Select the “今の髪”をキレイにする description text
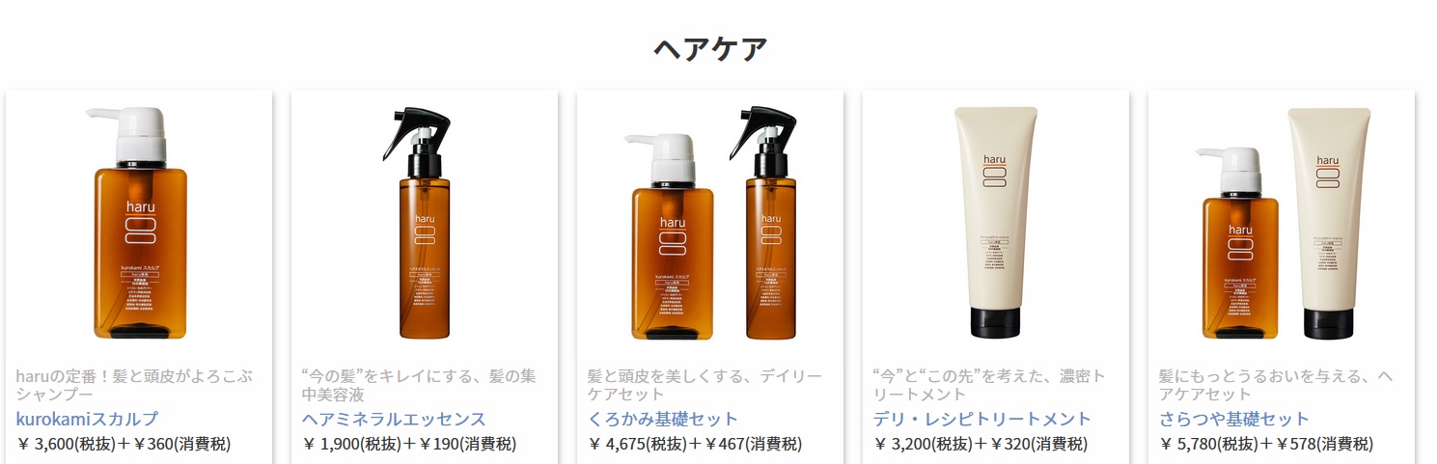This screenshot has height=464, width=1437. coord(419,384)
